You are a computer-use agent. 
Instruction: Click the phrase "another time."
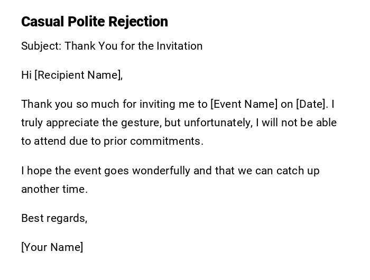(54, 189)
